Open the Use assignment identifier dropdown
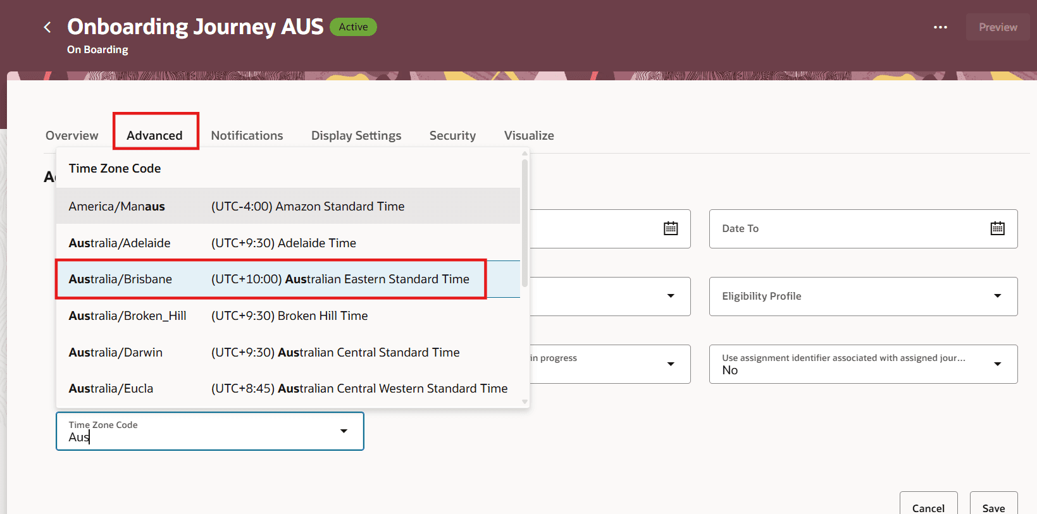The image size is (1037, 514). click(997, 364)
